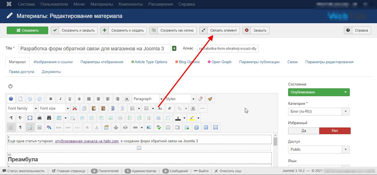The image size is (377, 175).
Task: Apply blockquote formatting
Action: pyautogui.click(x=127, y=99)
